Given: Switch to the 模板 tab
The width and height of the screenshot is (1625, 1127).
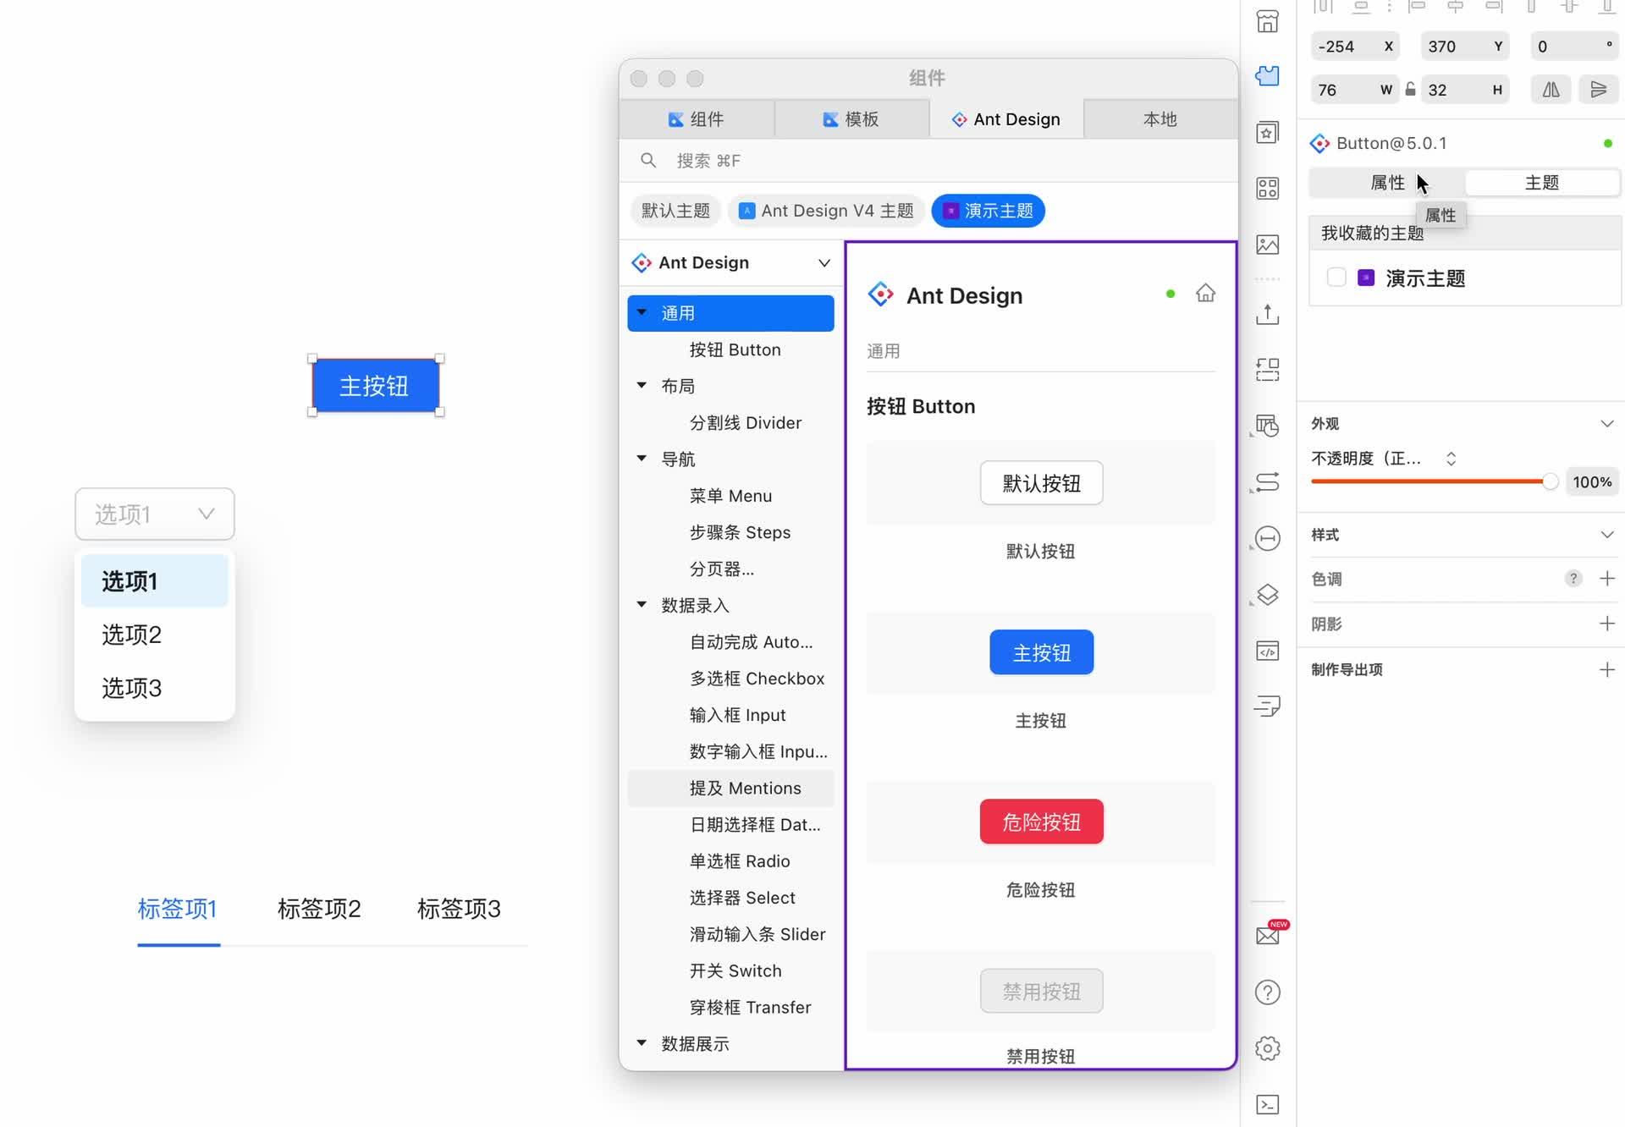Looking at the screenshot, I should click(852, 118).
